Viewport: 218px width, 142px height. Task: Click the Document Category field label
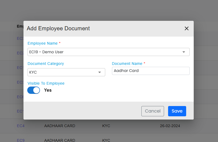click(46, 64)
